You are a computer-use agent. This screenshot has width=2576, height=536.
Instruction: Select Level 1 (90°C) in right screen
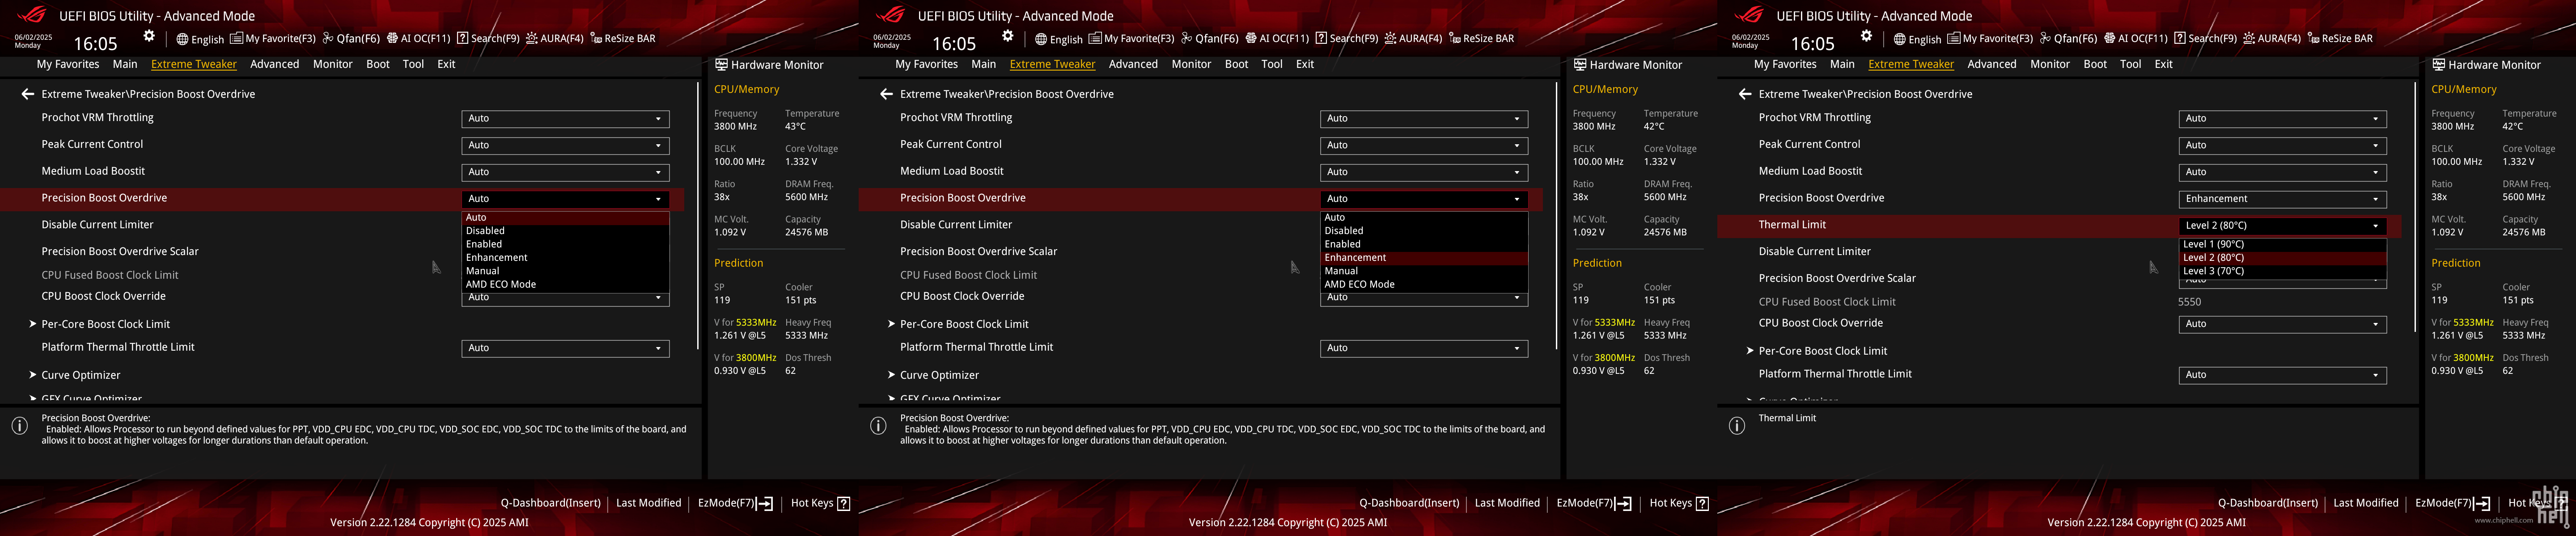(2283, 244)
